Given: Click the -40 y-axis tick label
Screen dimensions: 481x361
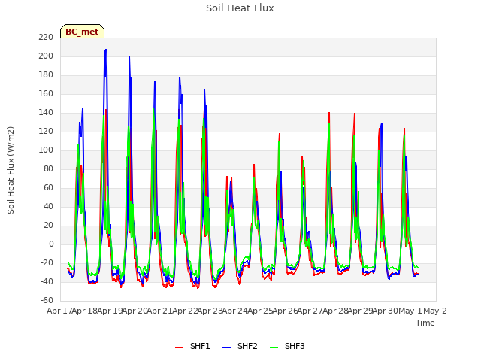Looking at the screenshot, I should [47, 281].
